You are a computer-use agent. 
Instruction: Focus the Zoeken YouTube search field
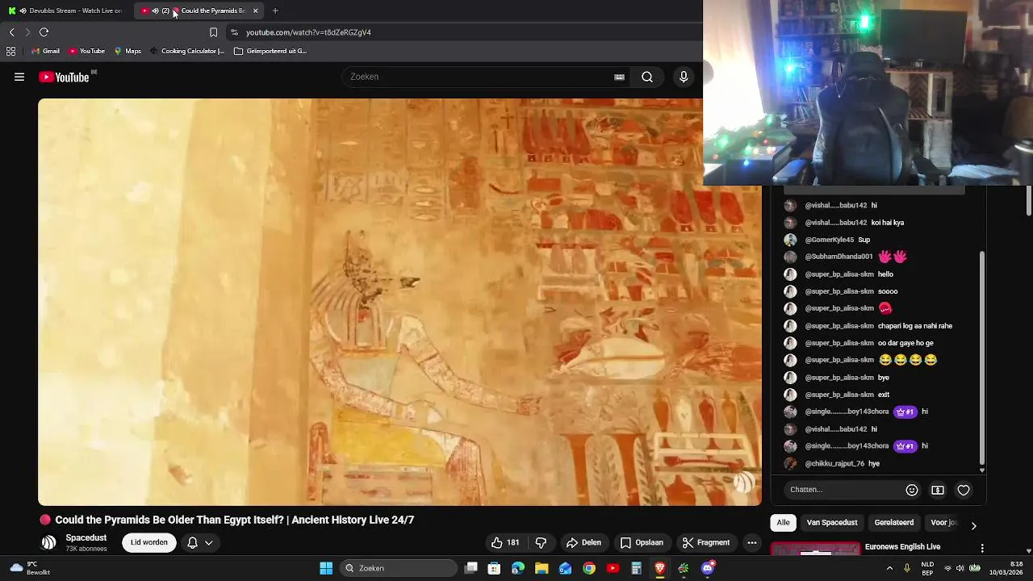tap(476, 77)
